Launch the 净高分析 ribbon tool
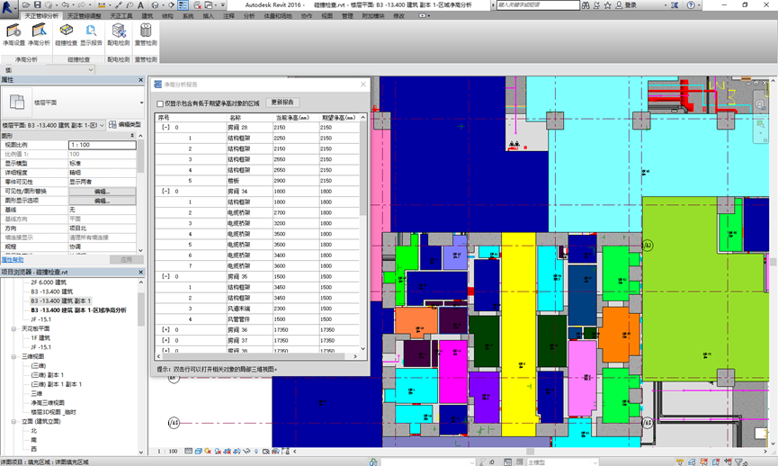The width and height of the screenshot is (778, 466). [x=39, y=35]
